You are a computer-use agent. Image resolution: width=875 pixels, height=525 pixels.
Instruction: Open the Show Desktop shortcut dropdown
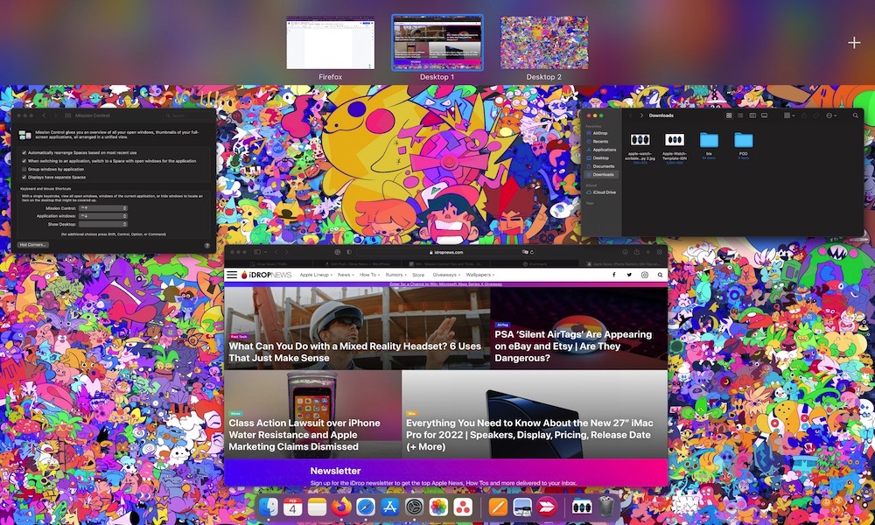(103, 224)
